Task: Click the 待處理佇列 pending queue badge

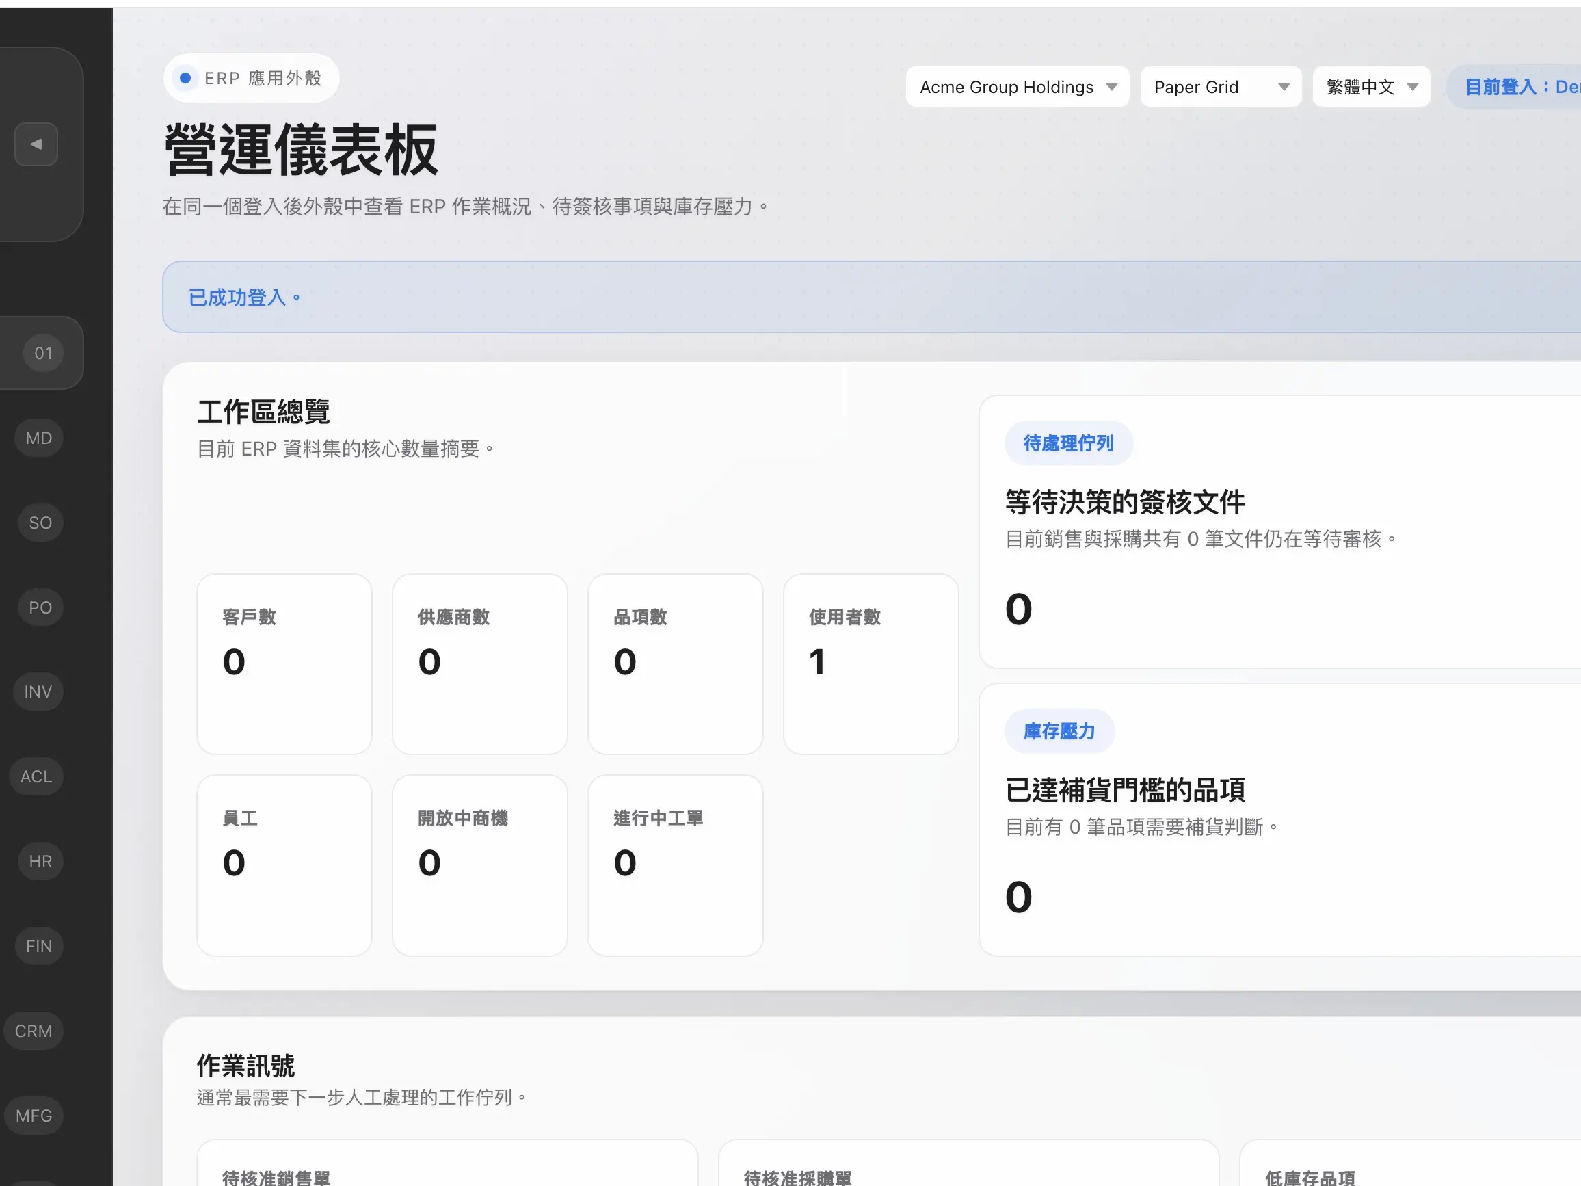Action: [1068, 443]
